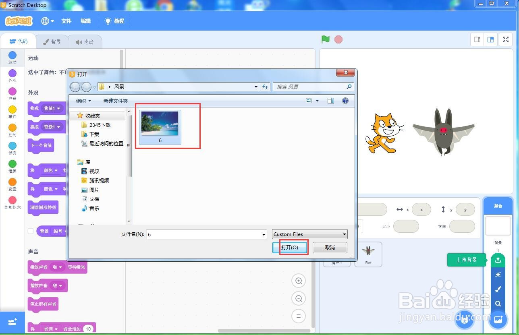Click the green flag to run

[326, 39]
